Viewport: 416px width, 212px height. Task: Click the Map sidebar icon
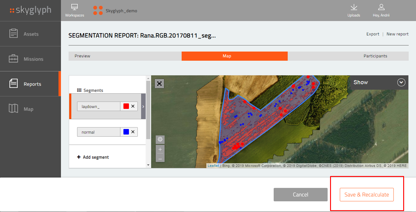(x=13, y=108)
